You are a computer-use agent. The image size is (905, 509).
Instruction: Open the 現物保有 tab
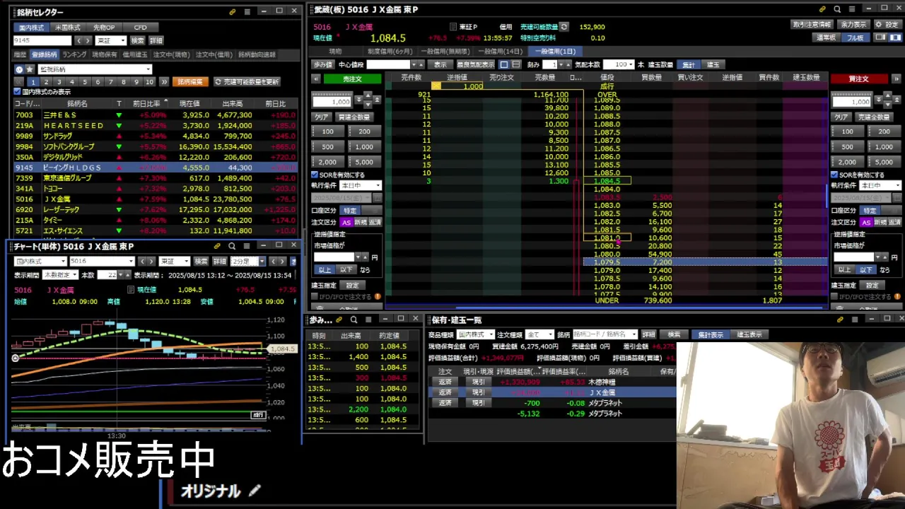(105, 54)
